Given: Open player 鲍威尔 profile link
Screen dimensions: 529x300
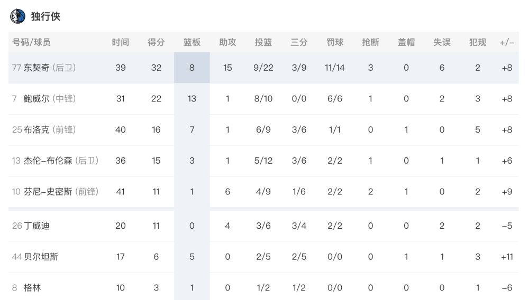Looking at the screenshot, I should 37,99.
